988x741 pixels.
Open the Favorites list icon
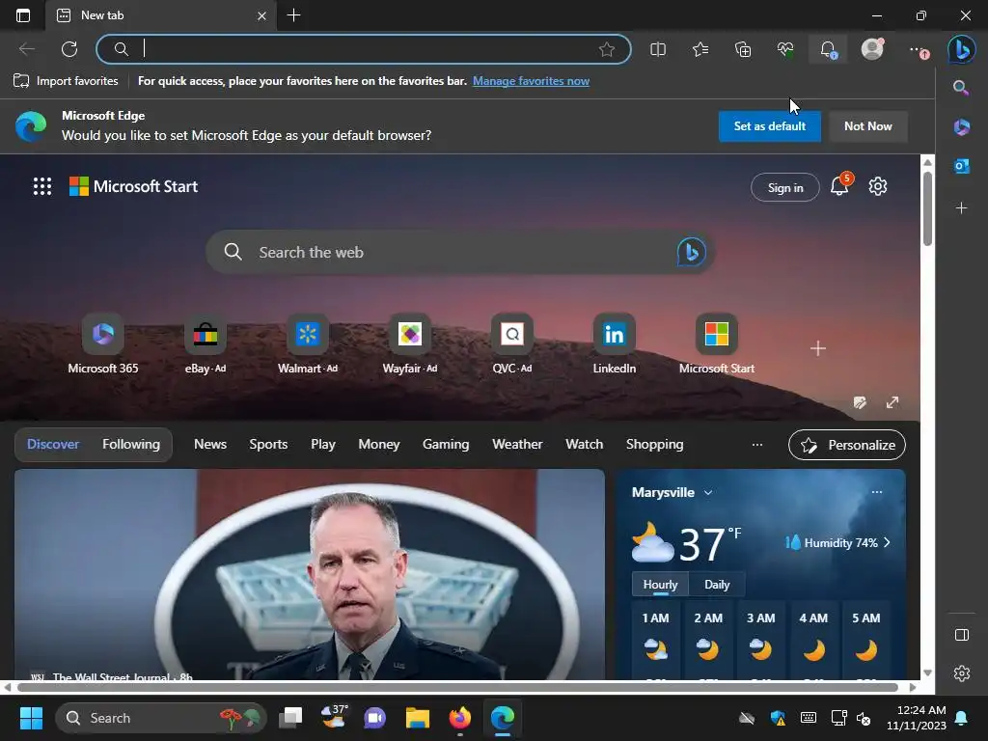700,49
